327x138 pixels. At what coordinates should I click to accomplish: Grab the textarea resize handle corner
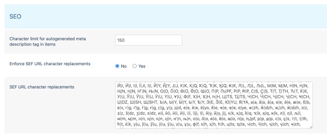tap(311, 127)
